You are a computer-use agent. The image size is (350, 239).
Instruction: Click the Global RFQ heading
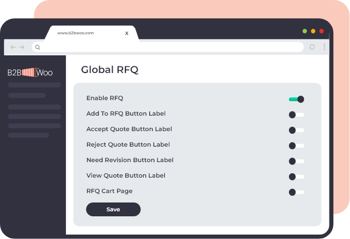pos(110,70)
